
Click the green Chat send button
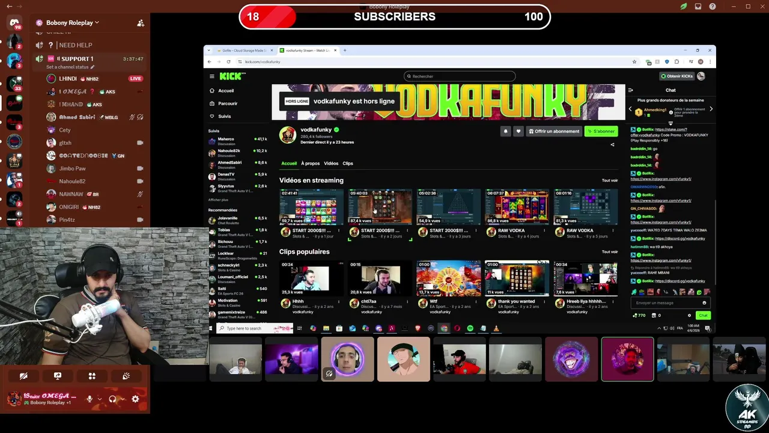[703, 315]
